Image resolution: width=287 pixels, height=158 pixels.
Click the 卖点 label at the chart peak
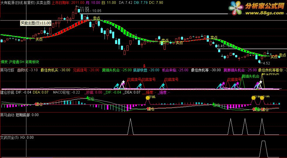pos(96,18)
